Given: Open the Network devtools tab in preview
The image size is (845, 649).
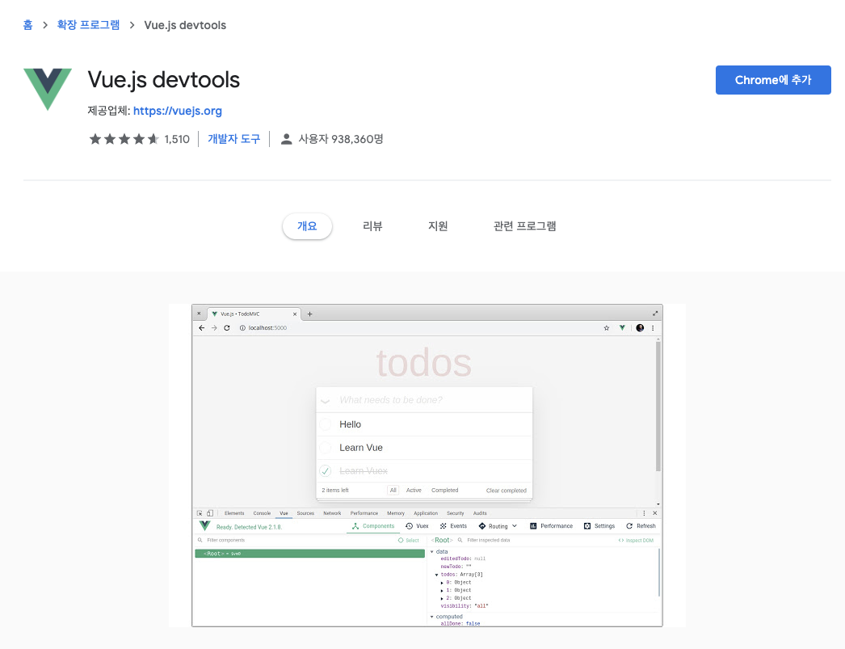Looking at the screenshot, I should click(x=332, y=513).
